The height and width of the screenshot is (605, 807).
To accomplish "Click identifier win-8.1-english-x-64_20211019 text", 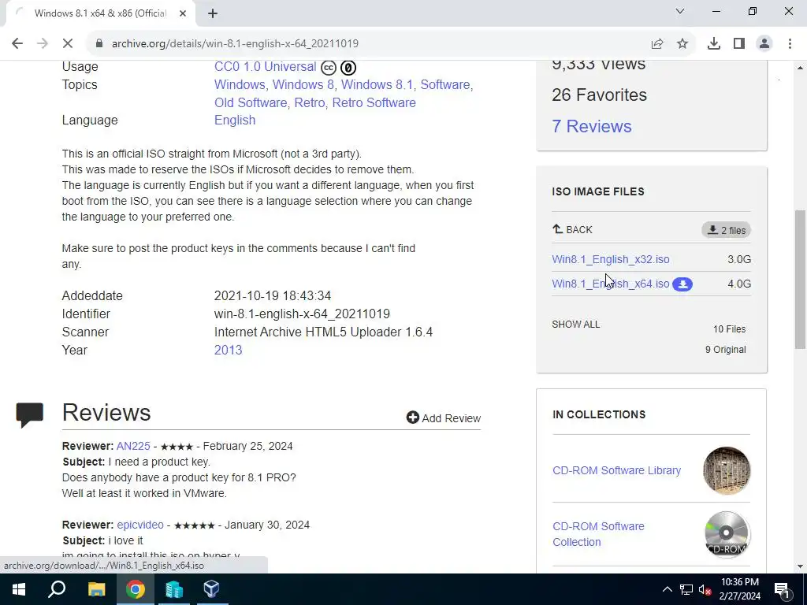I will click(x=302, y=314).
